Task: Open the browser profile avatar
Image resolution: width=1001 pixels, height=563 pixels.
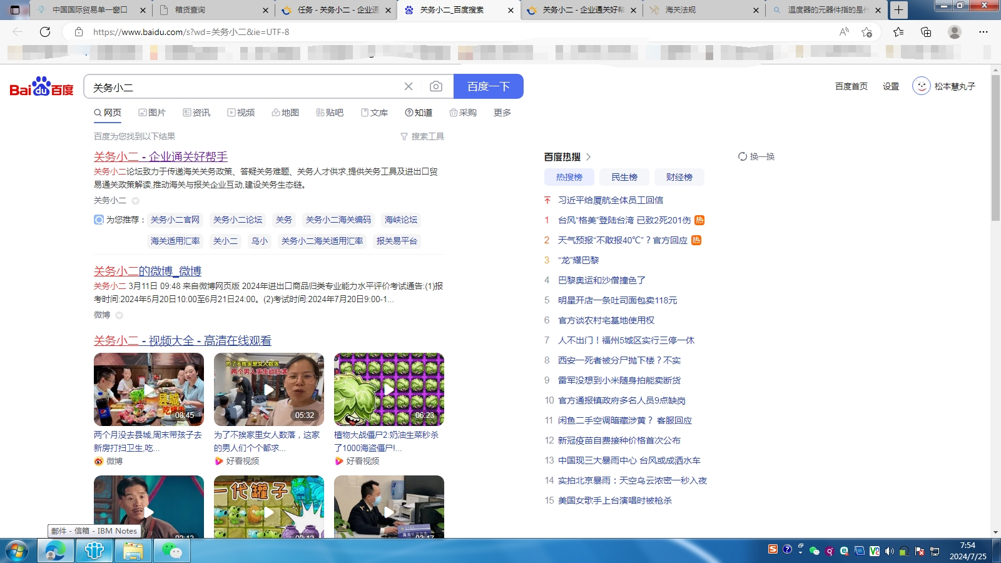Action: click(x=955, y=32)
